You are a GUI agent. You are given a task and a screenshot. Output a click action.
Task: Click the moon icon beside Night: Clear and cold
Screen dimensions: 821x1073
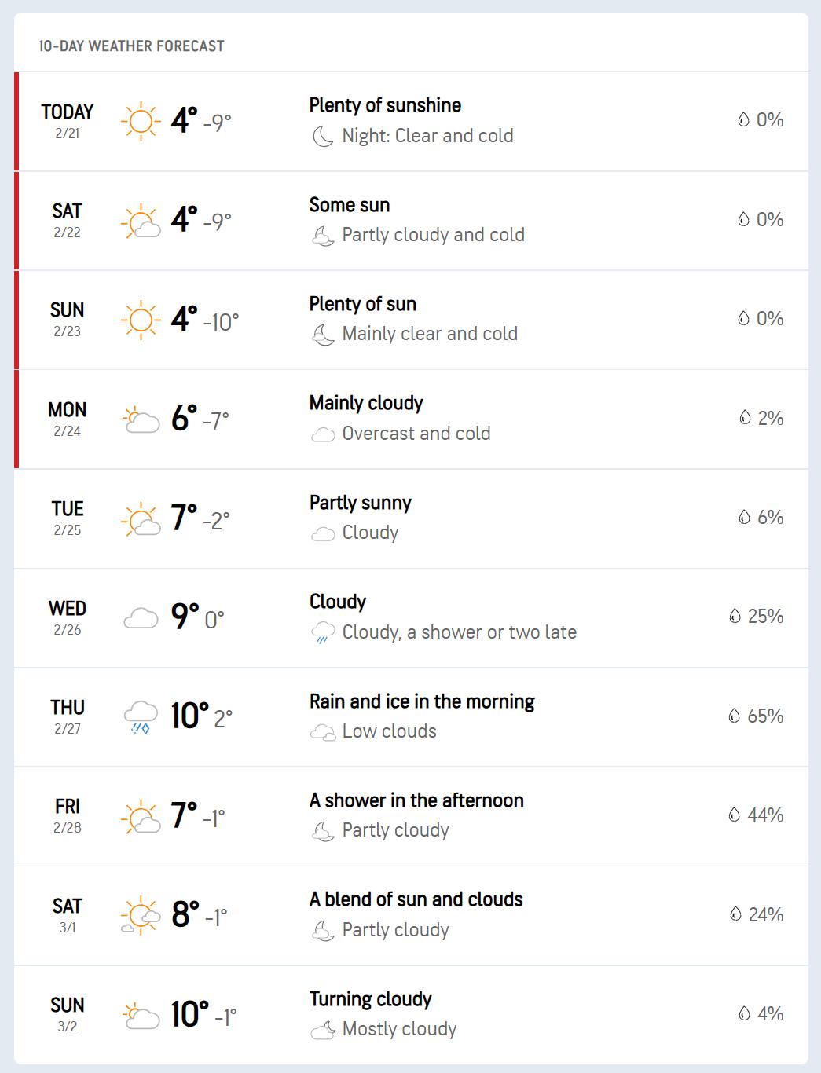click(x=323, y=137)
